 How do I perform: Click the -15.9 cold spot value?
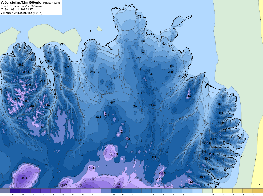[x=24, y=178]
